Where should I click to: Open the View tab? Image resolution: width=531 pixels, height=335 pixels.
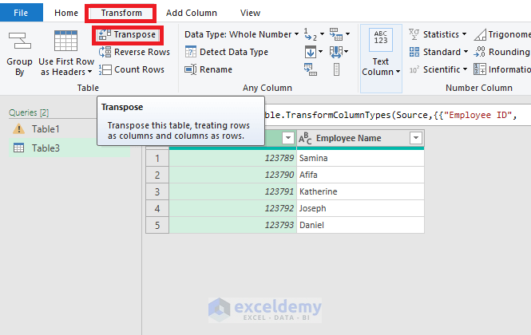(250, 13)
